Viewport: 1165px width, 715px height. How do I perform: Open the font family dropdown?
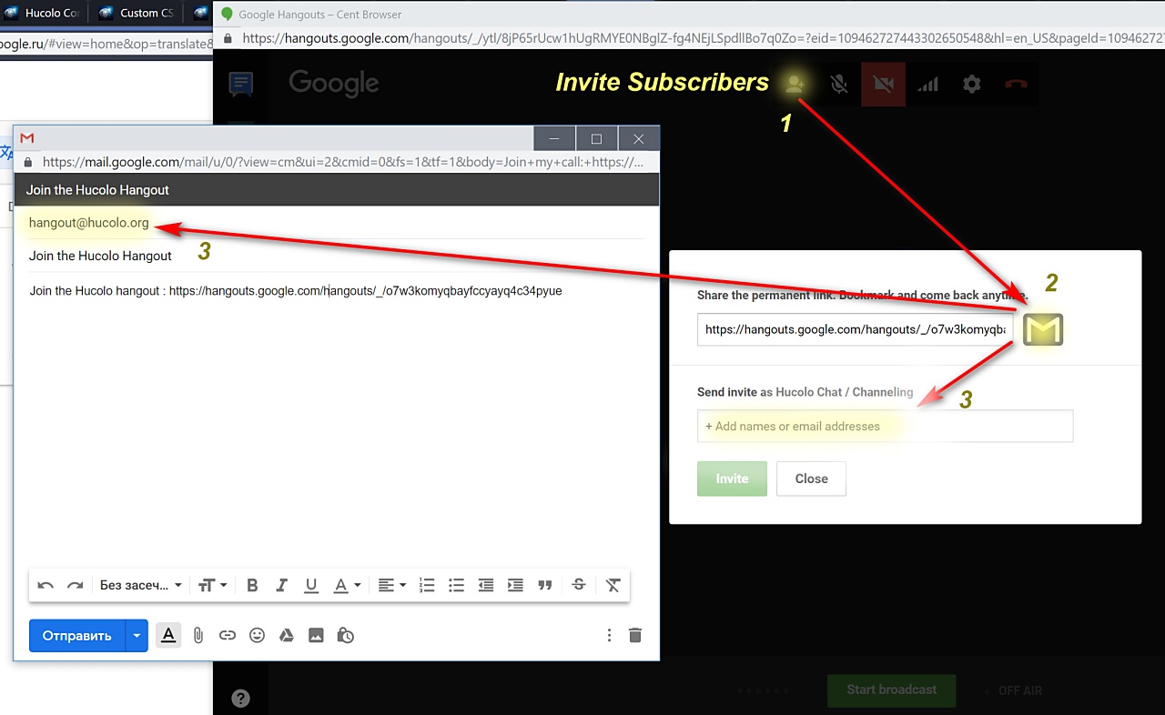coord(140,586)
